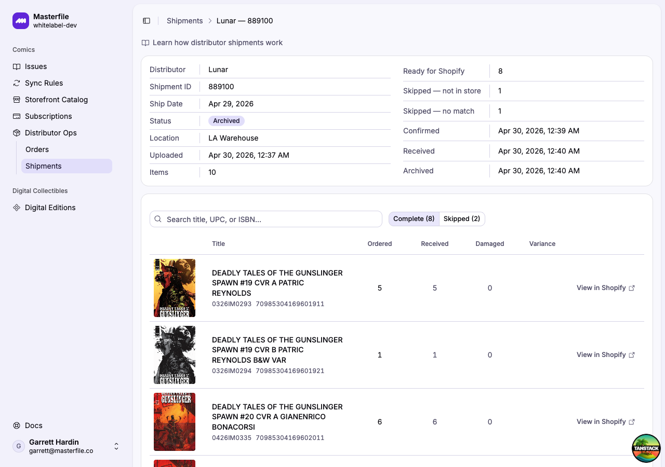Click Ship Date value Apr 29, 2026
Viewport: 665px width, 467px height.
(x=231, y=104)
